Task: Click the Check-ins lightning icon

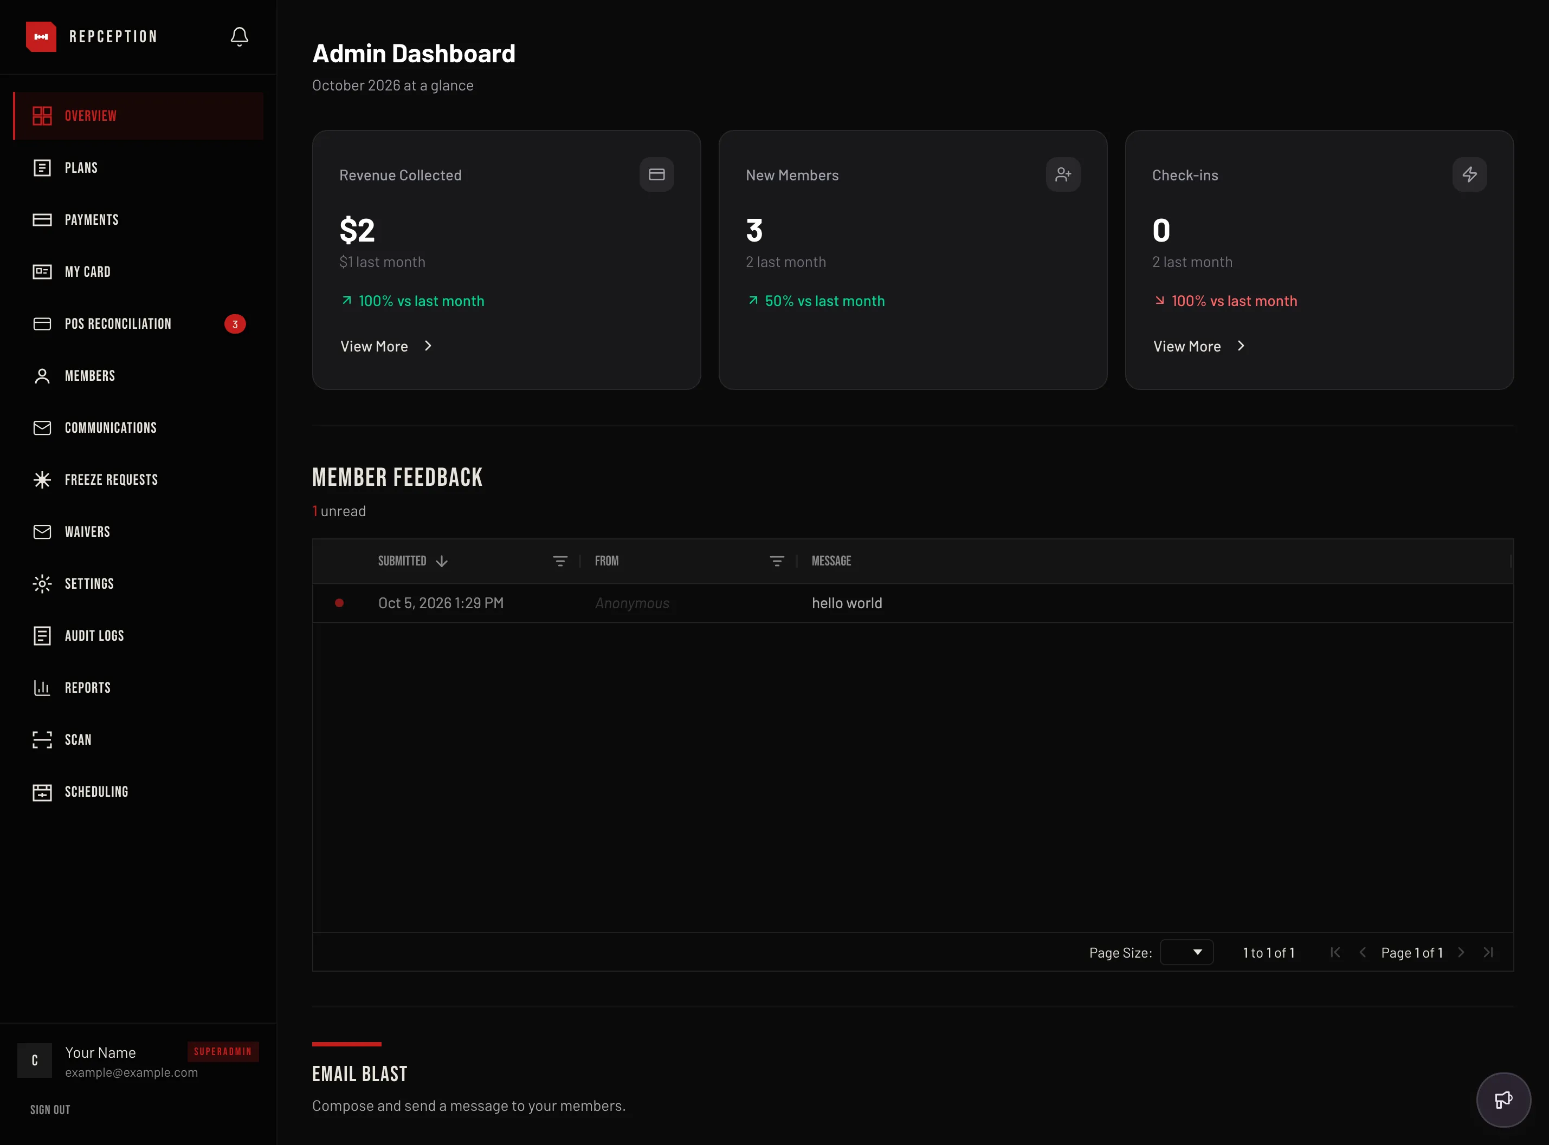Action: [x=1469, y=174]
